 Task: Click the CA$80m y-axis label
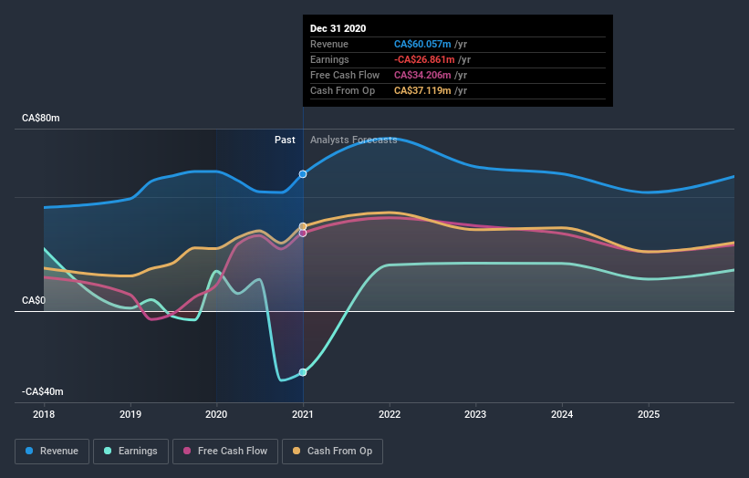point(41,118)
